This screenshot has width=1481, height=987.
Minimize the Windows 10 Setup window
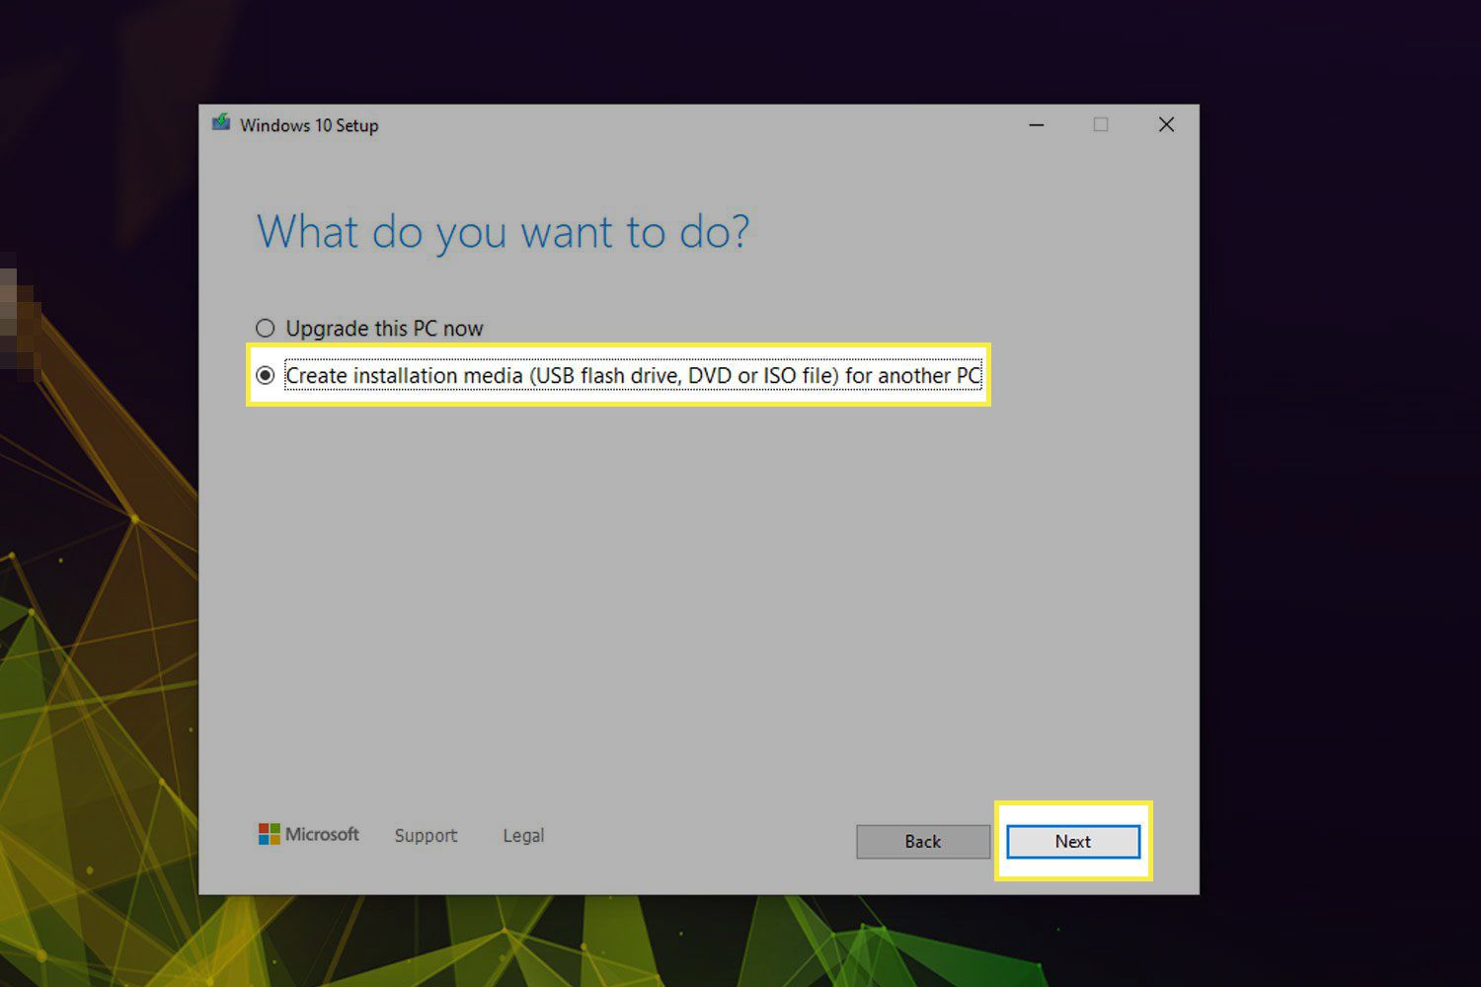pyautogui.click(x=1037, y=125)
